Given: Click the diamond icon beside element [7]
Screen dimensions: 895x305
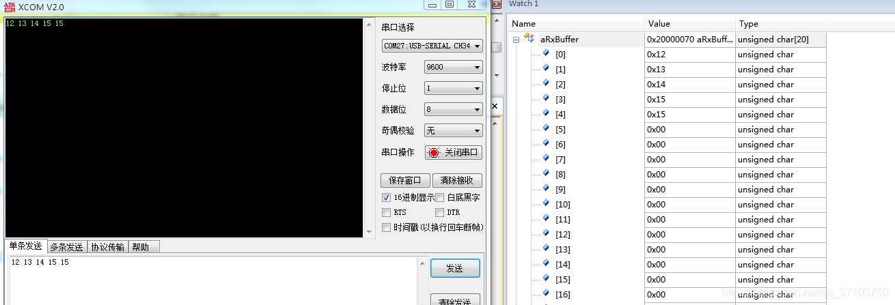Looking at the screenshot, I should tap(546, 158).
